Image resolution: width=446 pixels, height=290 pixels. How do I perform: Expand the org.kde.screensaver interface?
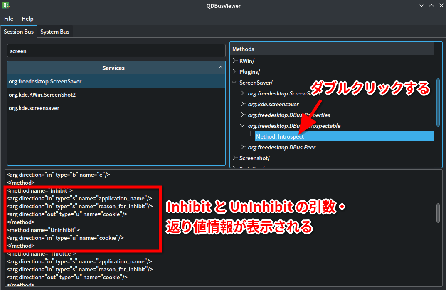click(x=242, y=104)
